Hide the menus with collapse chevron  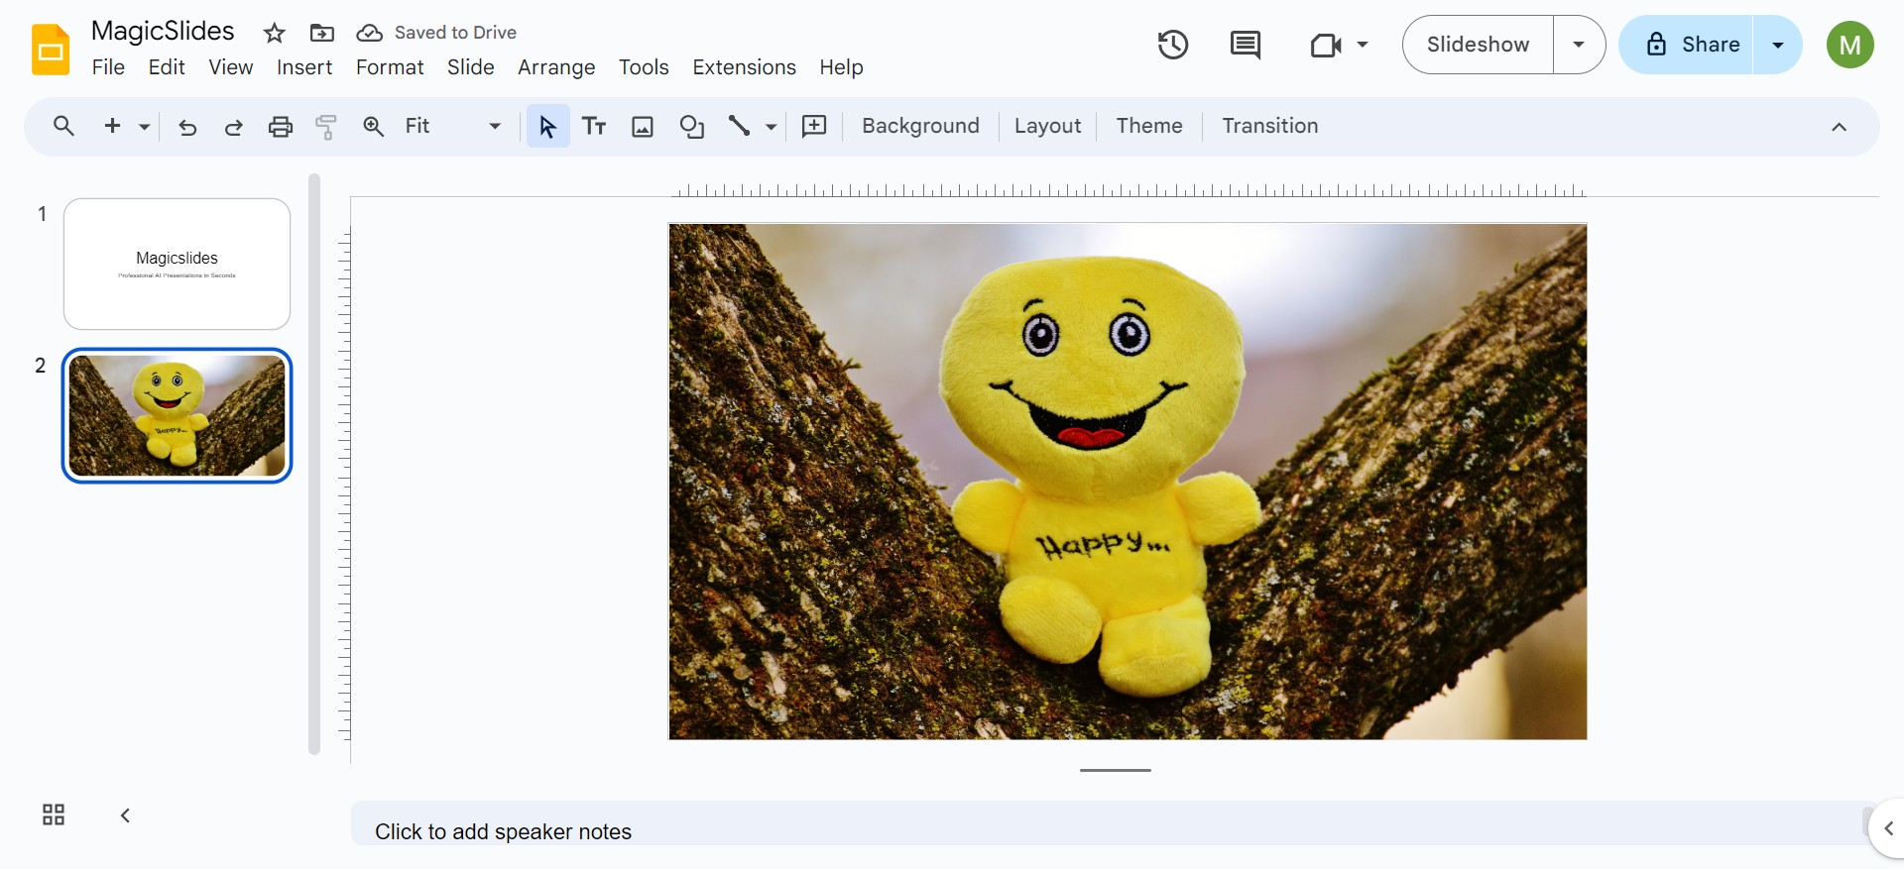coord(1839,127)
